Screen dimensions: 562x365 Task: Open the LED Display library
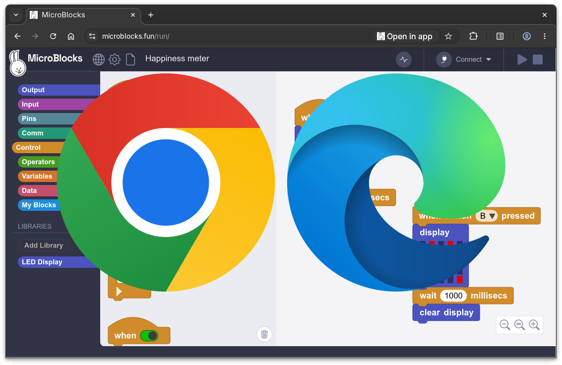[x=58, y=262]
